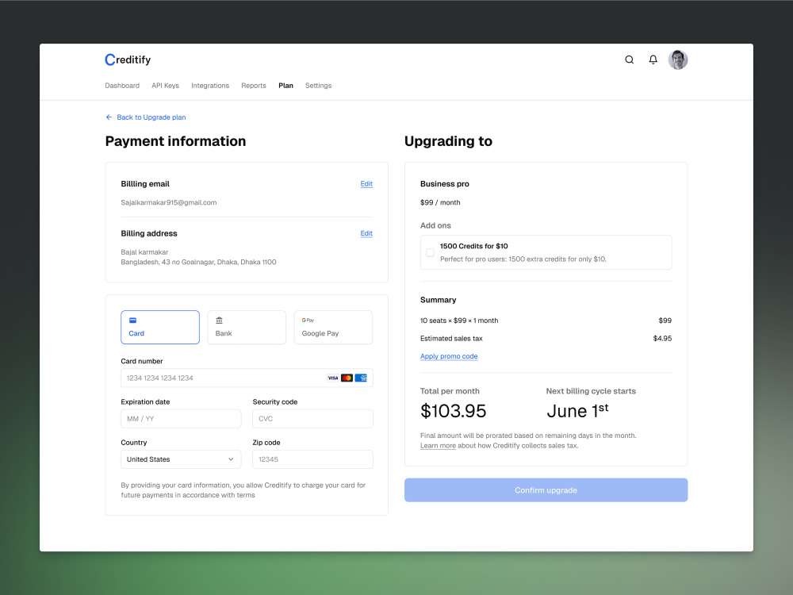Image resolution: width=793 pixels, height=595 pixels.
Task: Click the Business pro plan name
Action: pyautogui.click(x=445, y=184)
